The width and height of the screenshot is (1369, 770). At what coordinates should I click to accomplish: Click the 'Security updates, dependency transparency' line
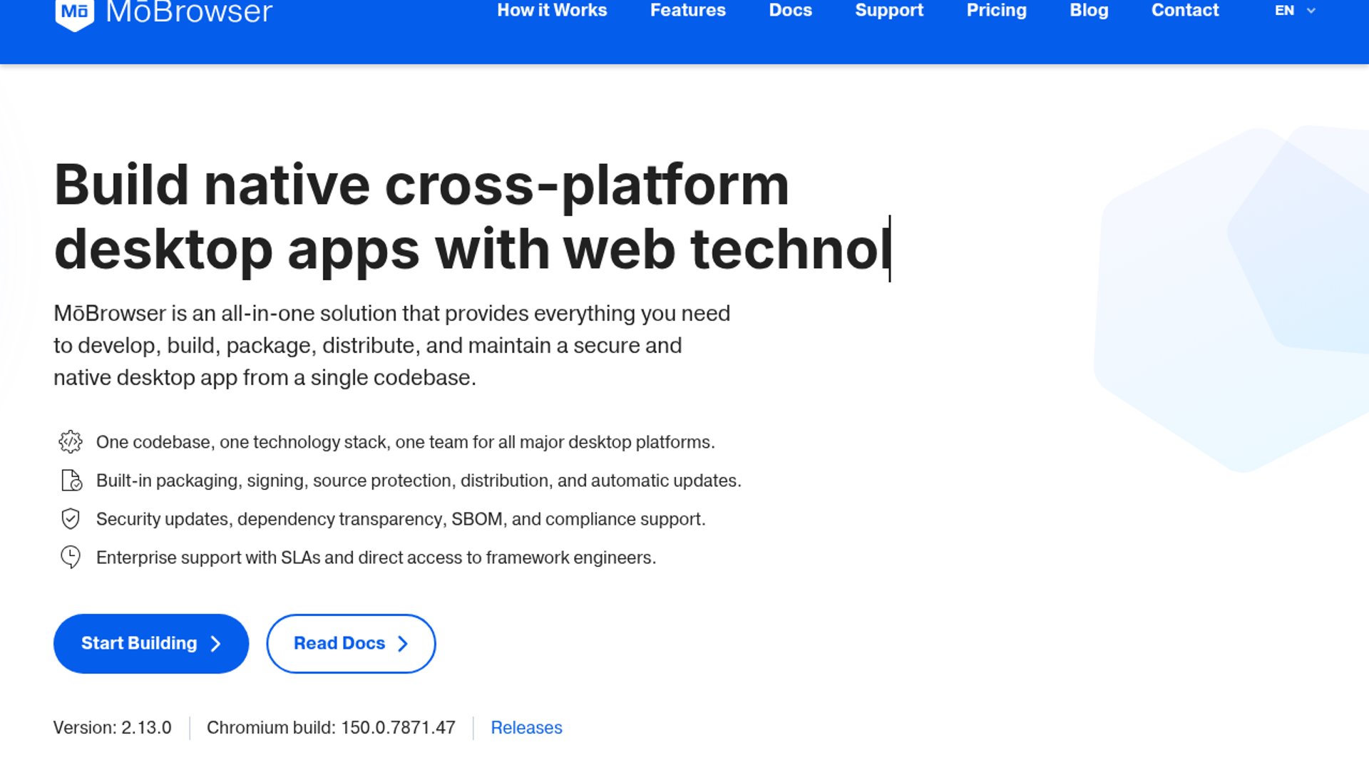(x=401, y=519)
